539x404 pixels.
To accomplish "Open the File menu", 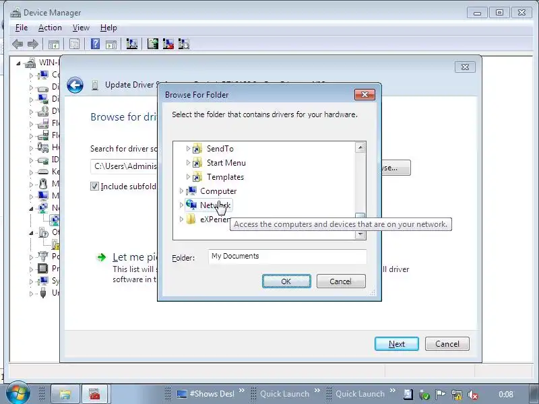I will (x=22, y=28).
